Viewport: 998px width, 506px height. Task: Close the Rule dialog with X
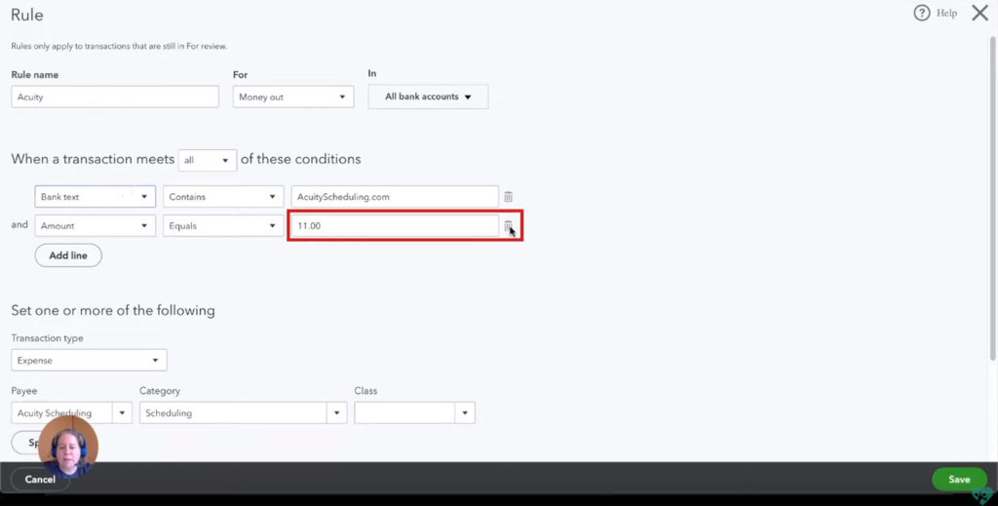[979, 14]
